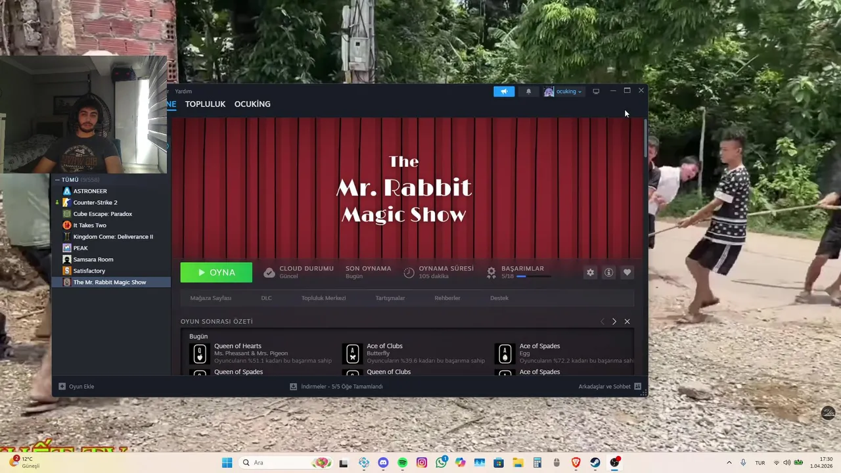Open Spotify from the taskbar
This screenshot has width=841, height=473.
click(402, 462)
